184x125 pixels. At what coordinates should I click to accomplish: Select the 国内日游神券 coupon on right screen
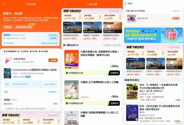175,53
